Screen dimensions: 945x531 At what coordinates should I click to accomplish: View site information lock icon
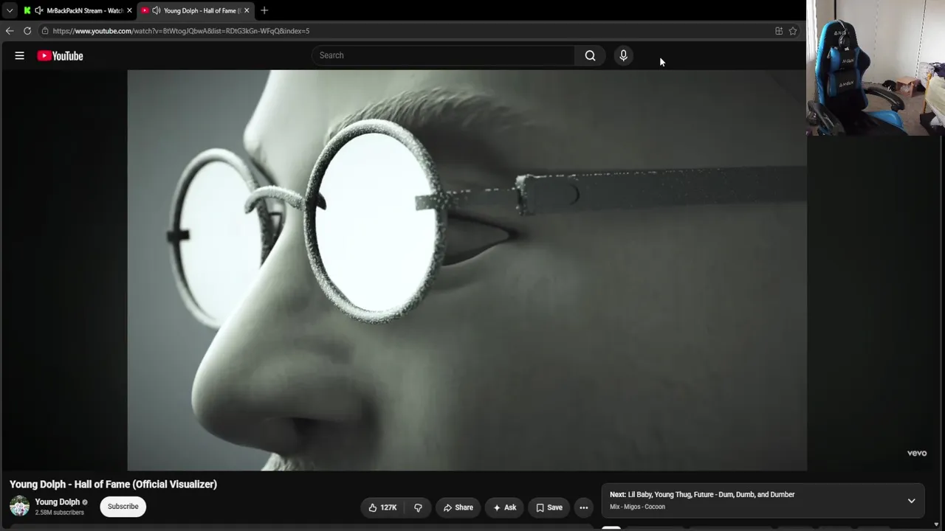click(x=45, y=31)
